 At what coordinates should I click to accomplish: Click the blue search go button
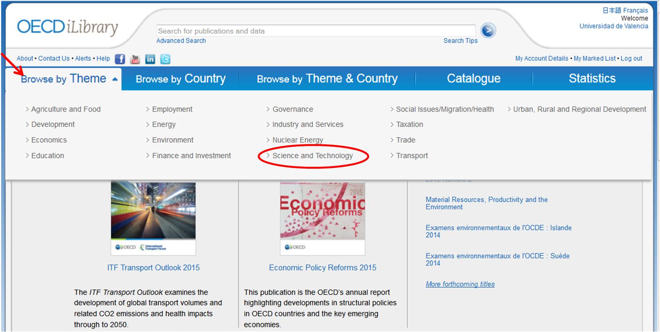pos(488,30)
